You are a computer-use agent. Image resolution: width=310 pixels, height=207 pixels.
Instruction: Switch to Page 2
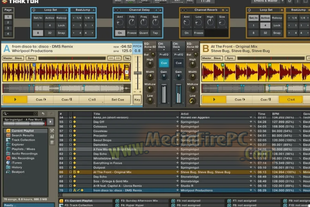point(8,22)
